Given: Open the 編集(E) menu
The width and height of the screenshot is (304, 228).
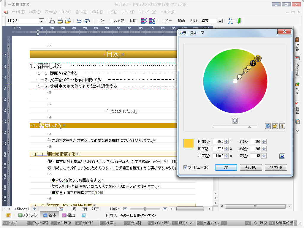Looking at the screenshot, I should (x=35, y=12).
